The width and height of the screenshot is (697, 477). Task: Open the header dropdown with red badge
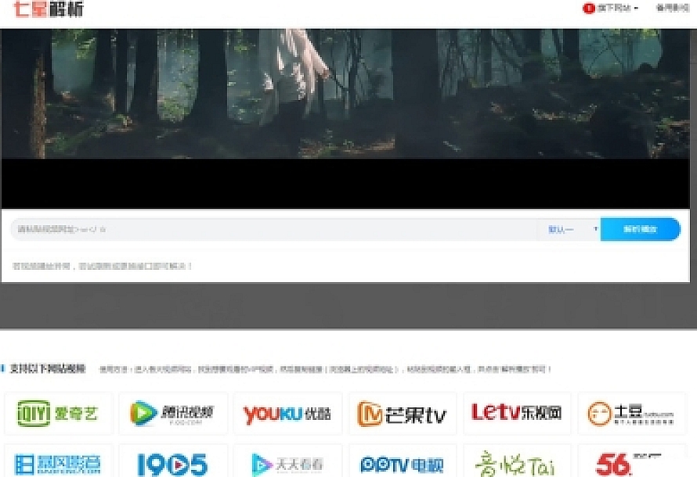[x=616, y=8]
